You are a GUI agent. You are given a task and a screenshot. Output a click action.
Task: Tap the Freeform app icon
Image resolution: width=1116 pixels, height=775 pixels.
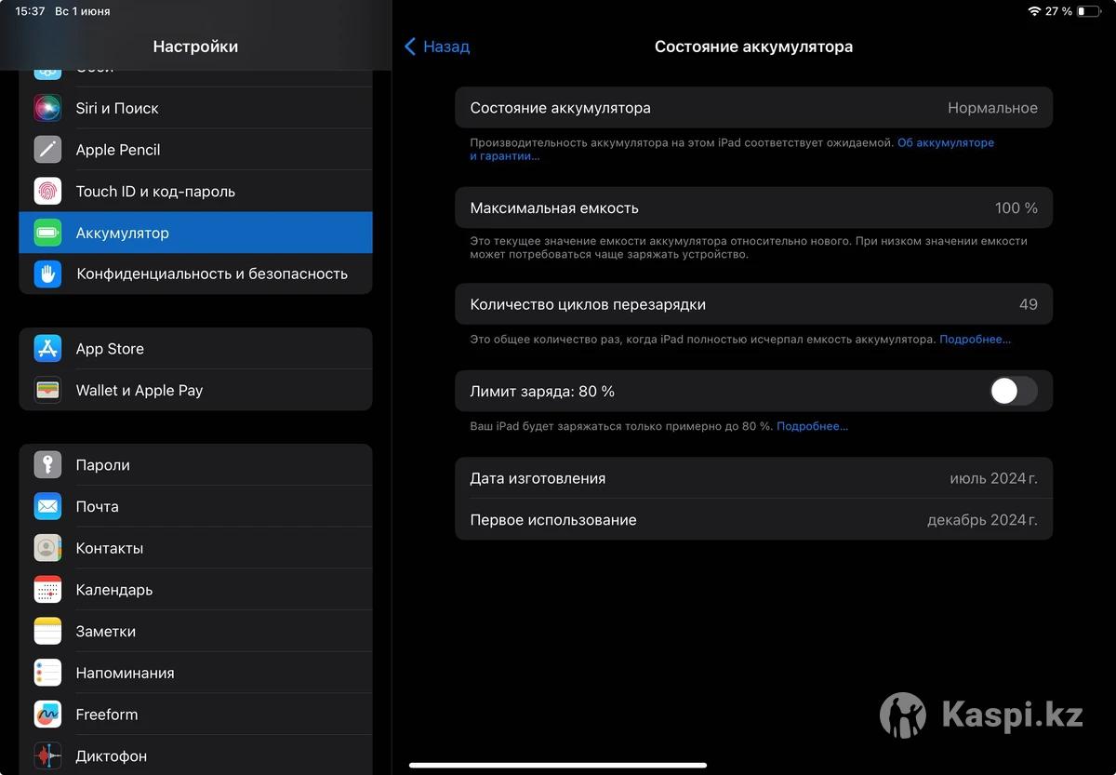point(47,715)
